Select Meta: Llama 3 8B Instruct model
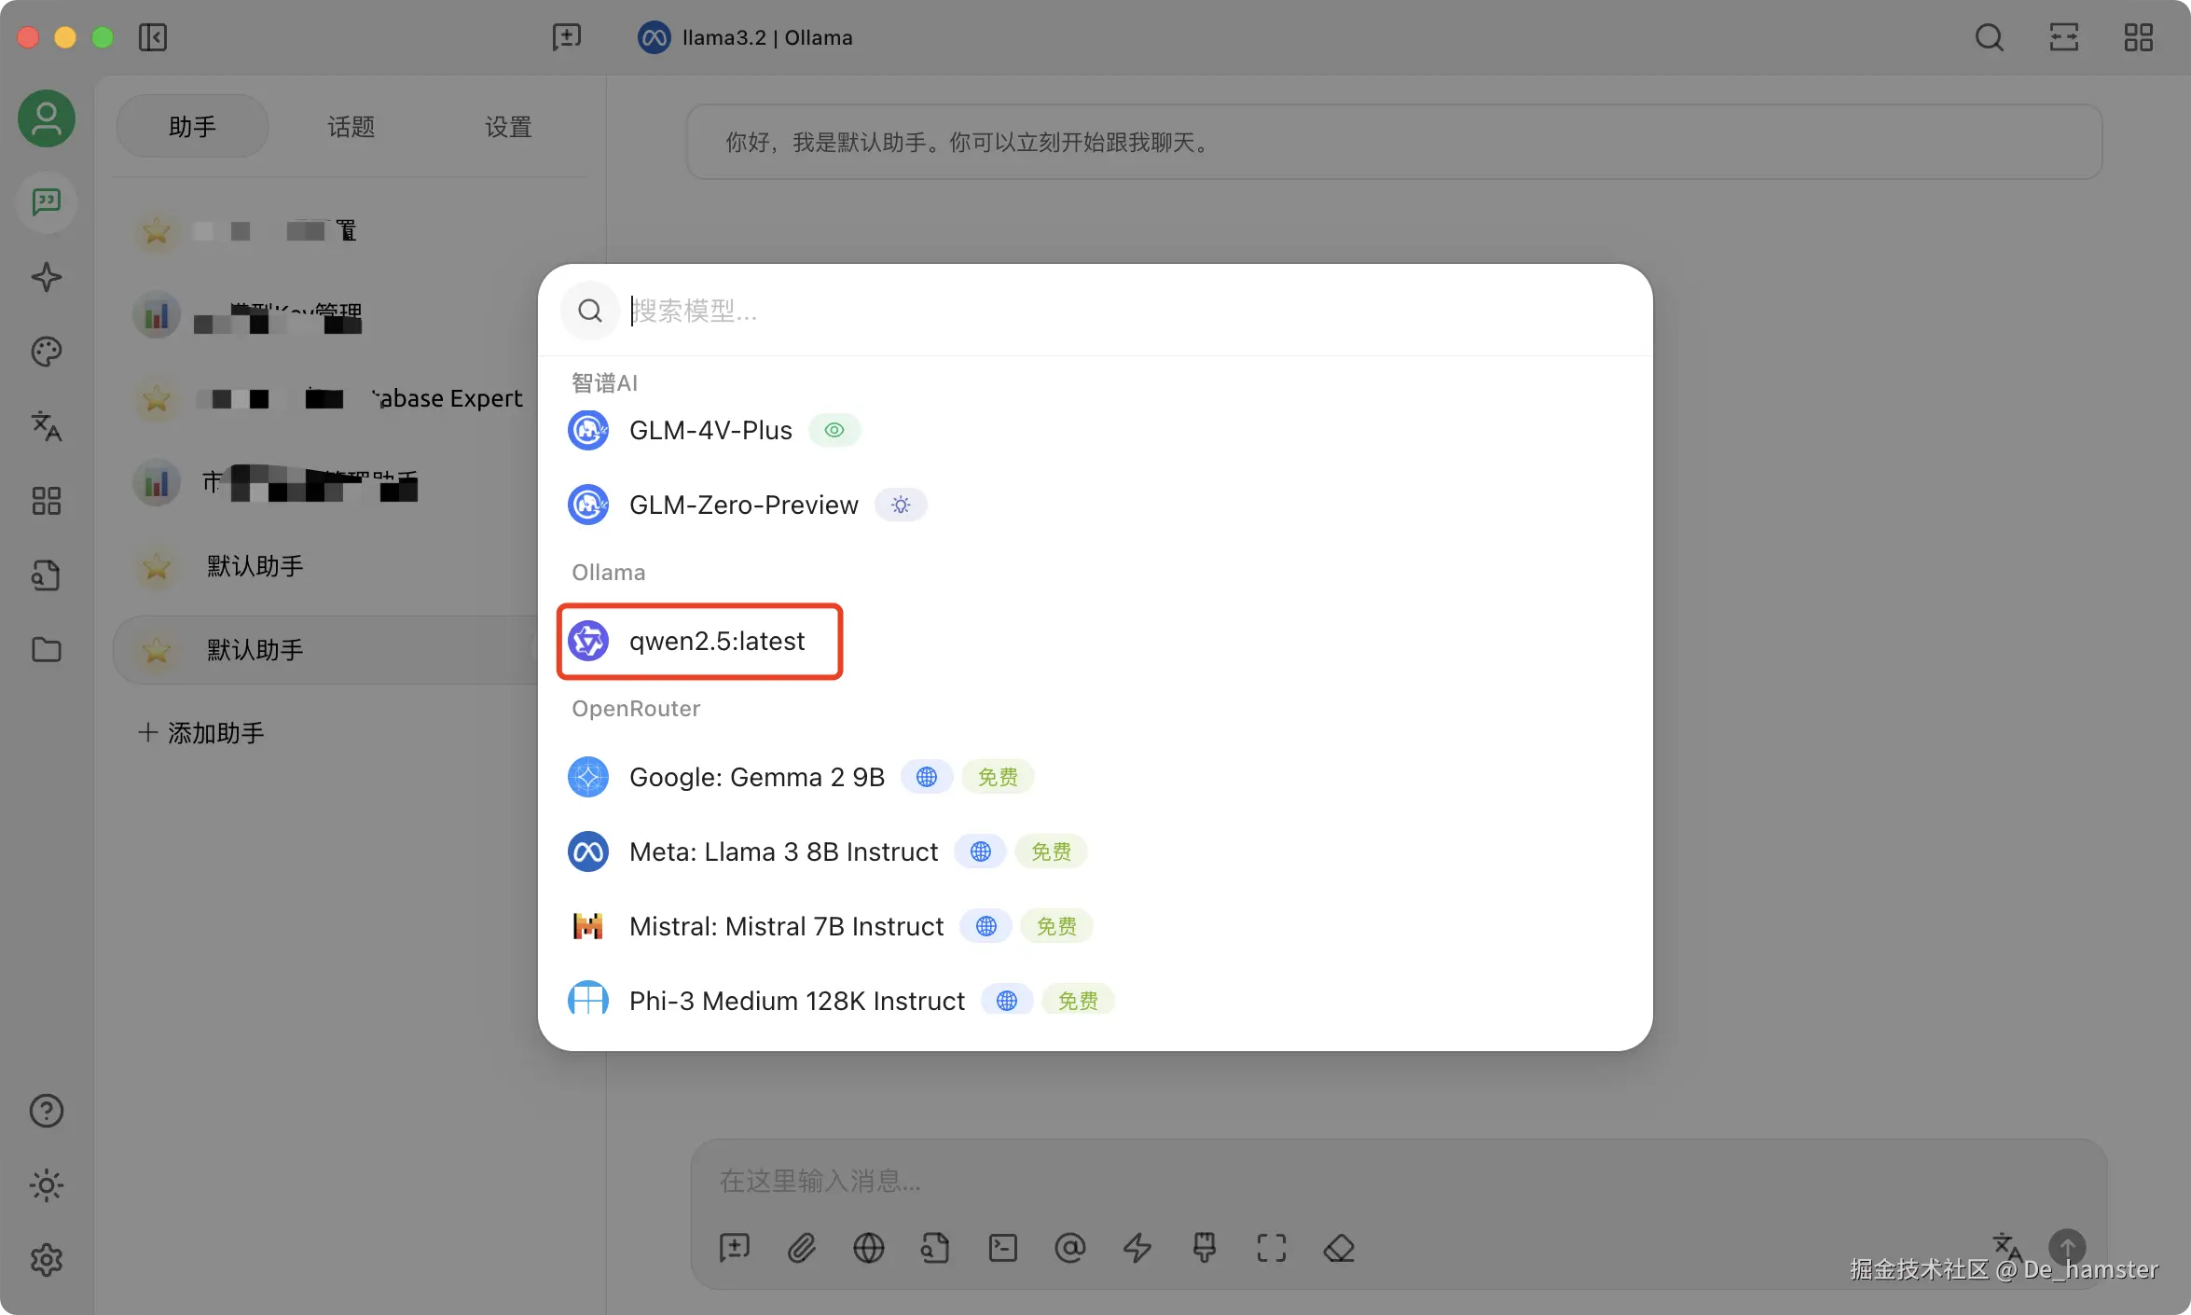Image resolution: width=2191 pixels, height=1315 pixels. click(x=783, y=852)
